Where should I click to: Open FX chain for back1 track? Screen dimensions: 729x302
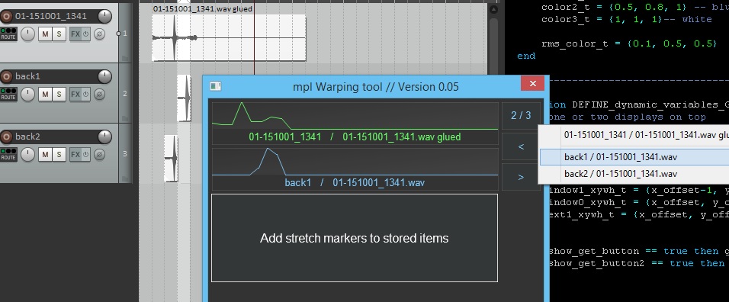pyautogui.click(x=75, y=95)
